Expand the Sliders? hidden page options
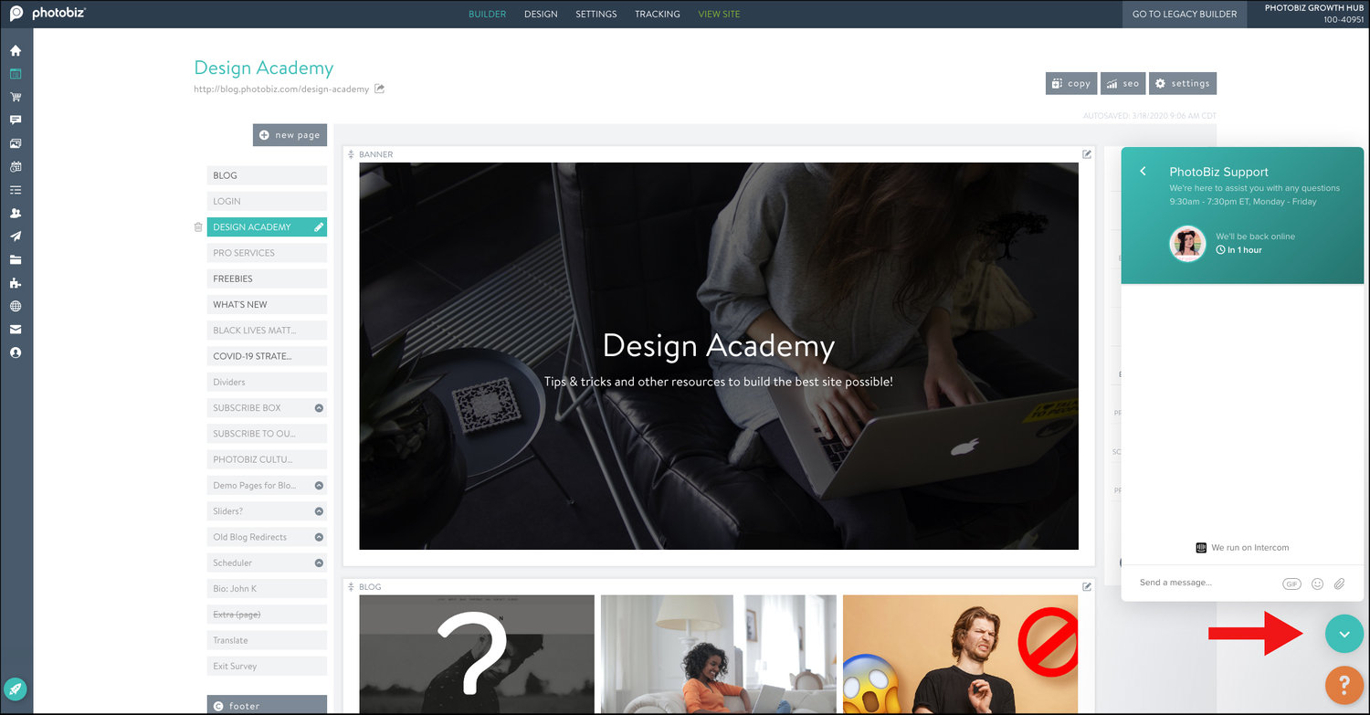The image size is (1370, 715). 319,510
